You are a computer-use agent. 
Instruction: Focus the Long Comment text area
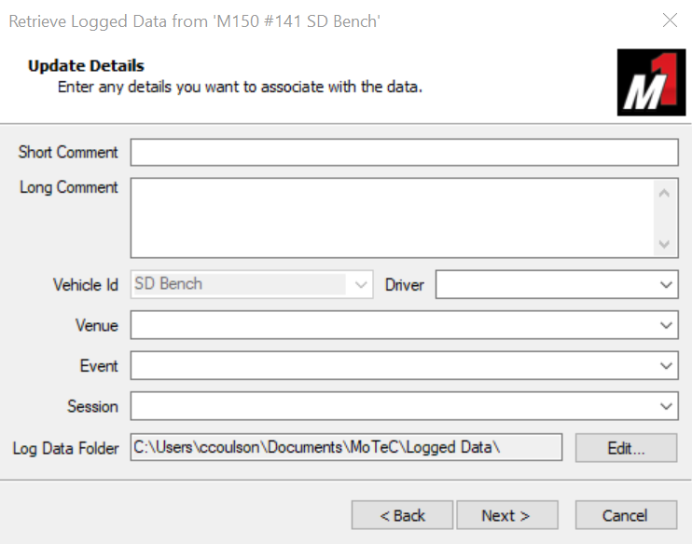pyautogui.click(x=392, y=216)
